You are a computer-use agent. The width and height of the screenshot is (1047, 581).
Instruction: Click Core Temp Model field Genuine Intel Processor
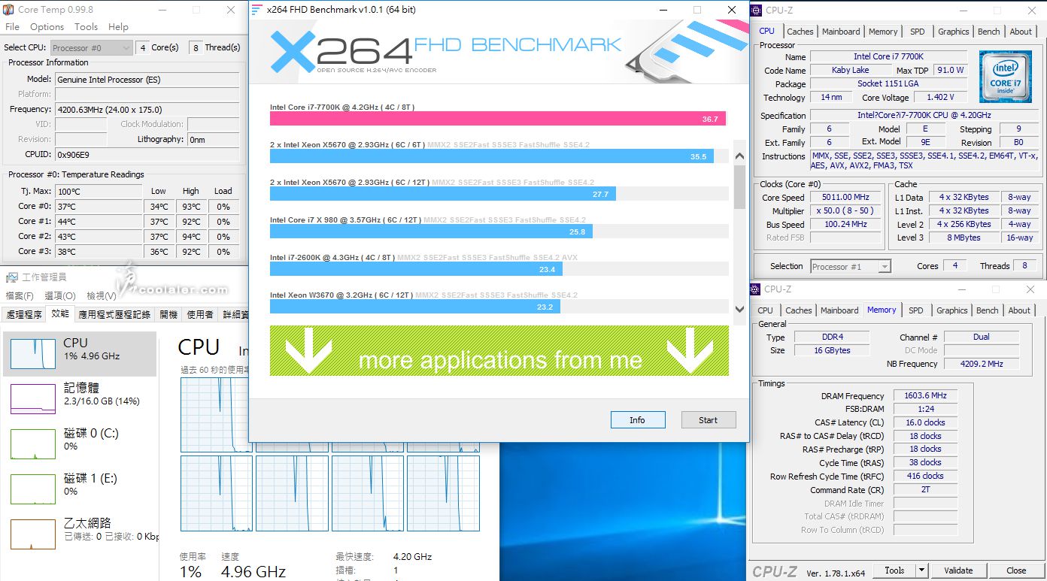[x=147, y=80]
